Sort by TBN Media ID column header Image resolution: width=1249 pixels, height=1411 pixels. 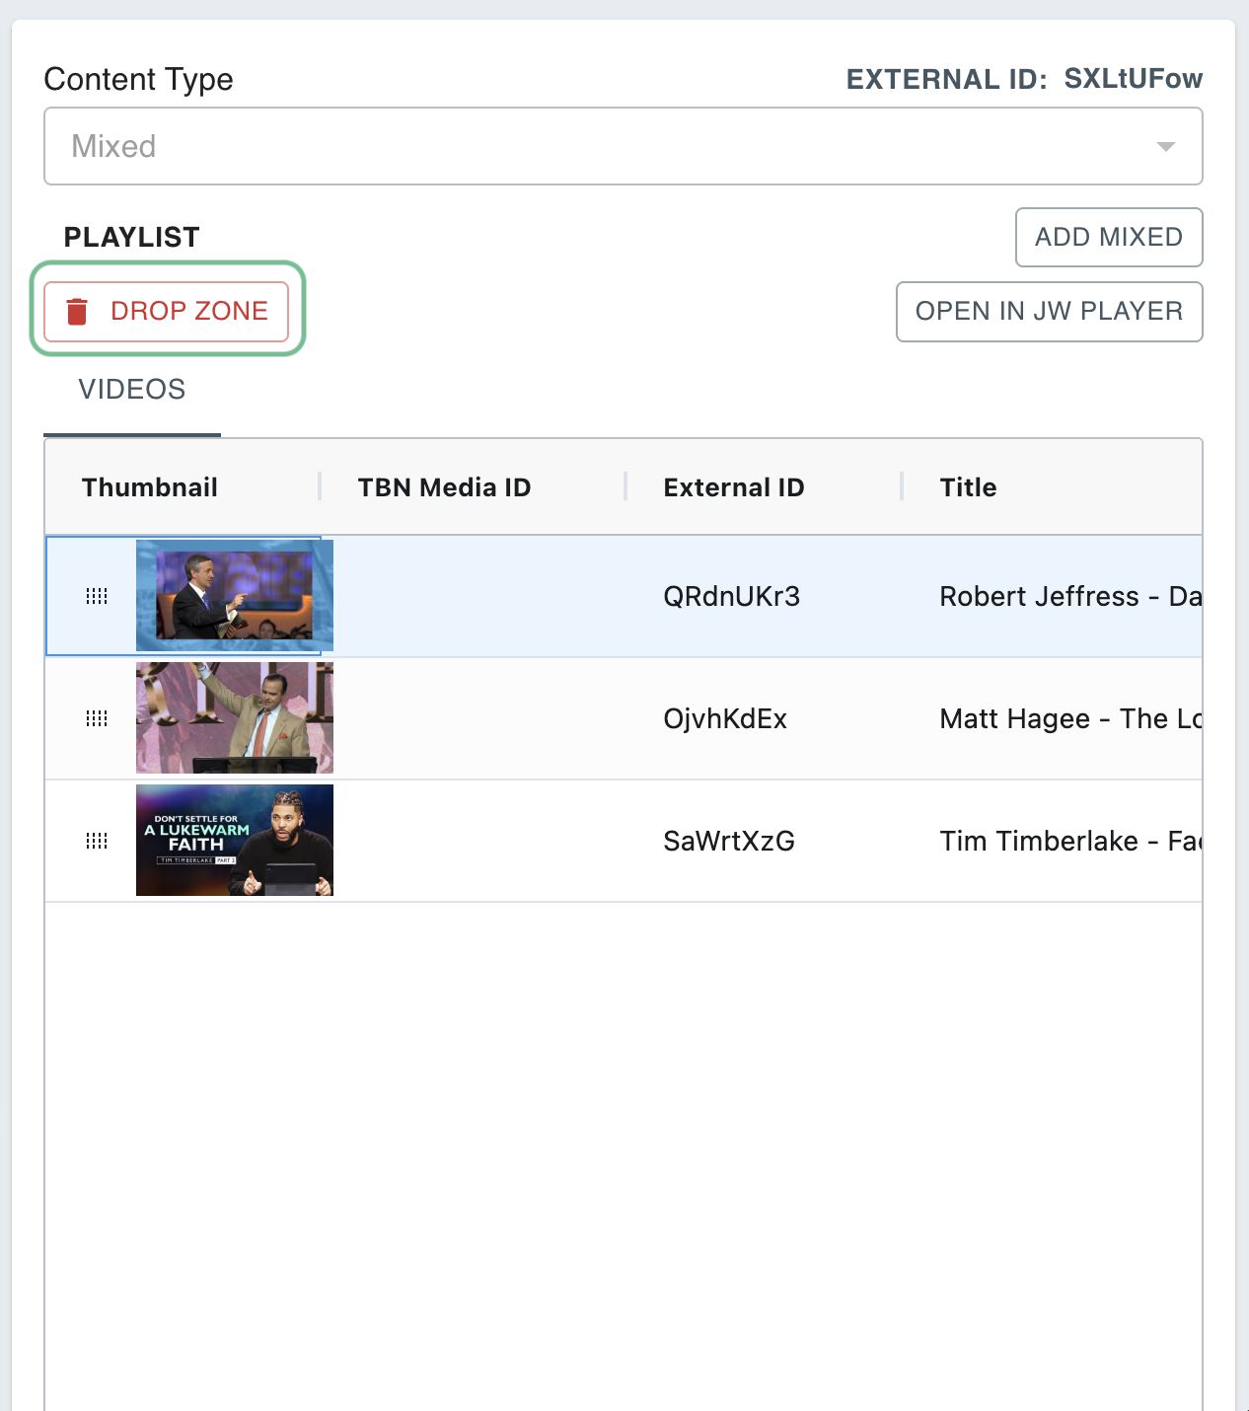click(444, 487)
